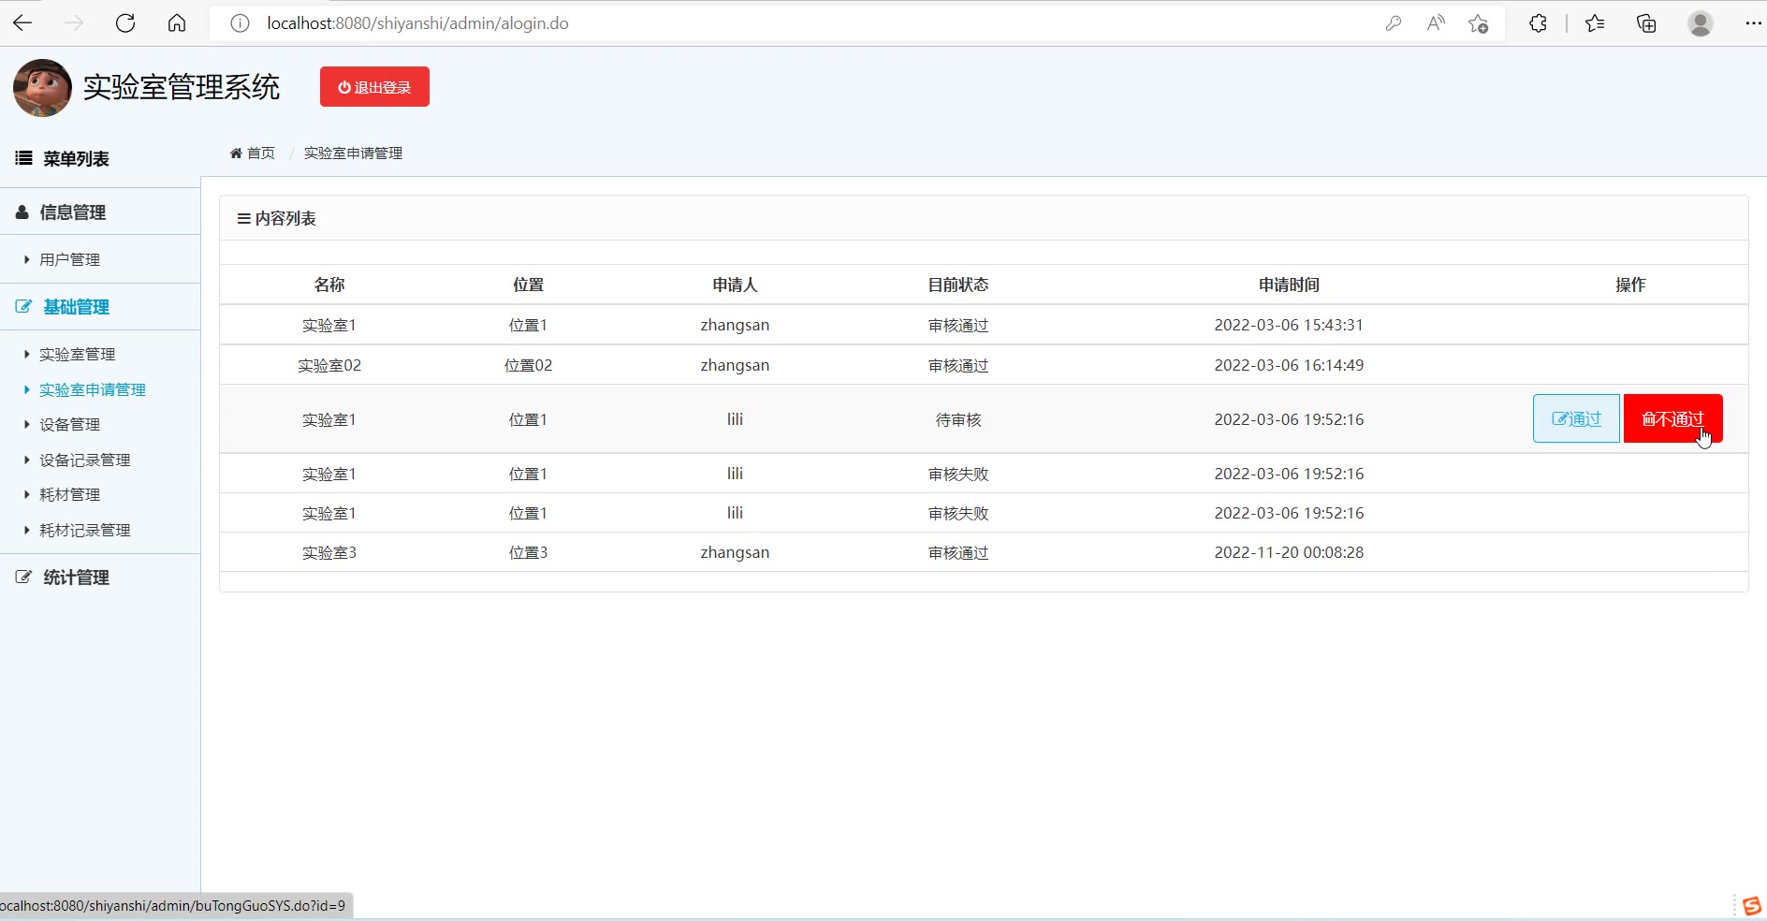This screenshot has width=1767, height=921.
Task: Select 审核通过 status in the 实验室3 row
Action: (958, 552)
